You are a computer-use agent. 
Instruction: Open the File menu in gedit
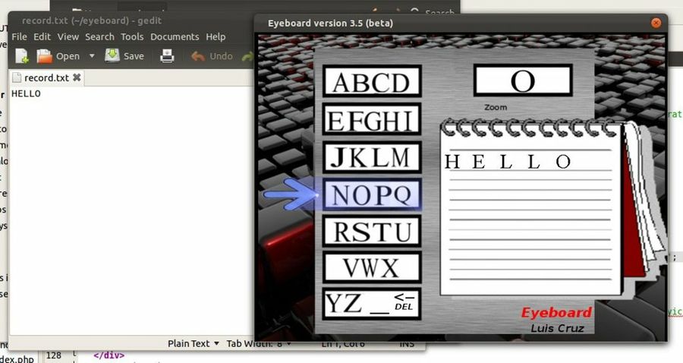pos(19,36)
